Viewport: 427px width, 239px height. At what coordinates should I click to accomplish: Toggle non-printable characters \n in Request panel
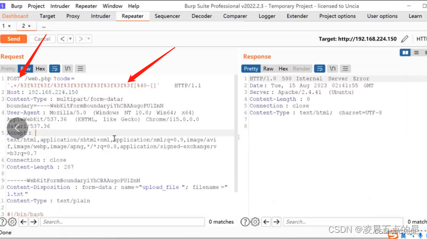tap(67, 69)
